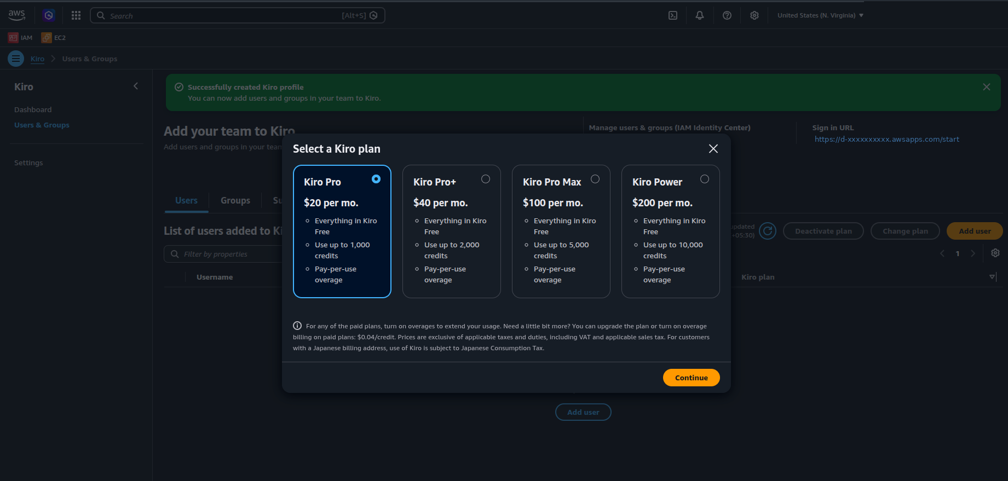Click Continue in the plan dialog
This screenshot has width=1008, height=481.
tap(692, 378)
